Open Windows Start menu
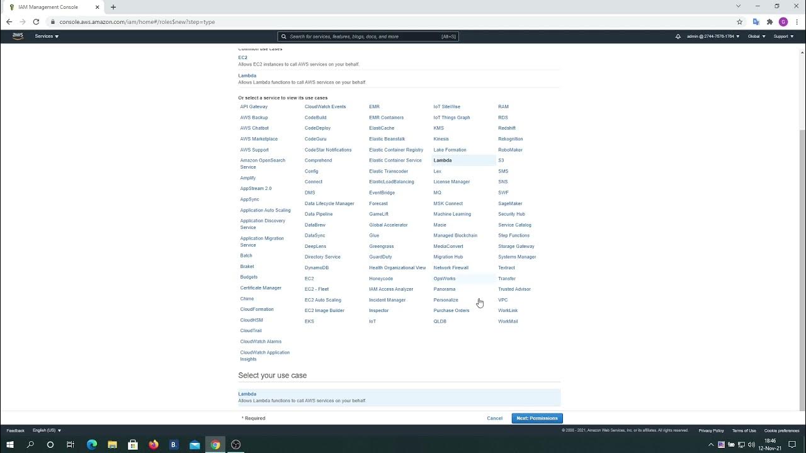The height and width of the screenshot is (453, 806). [x=10, y=444]
